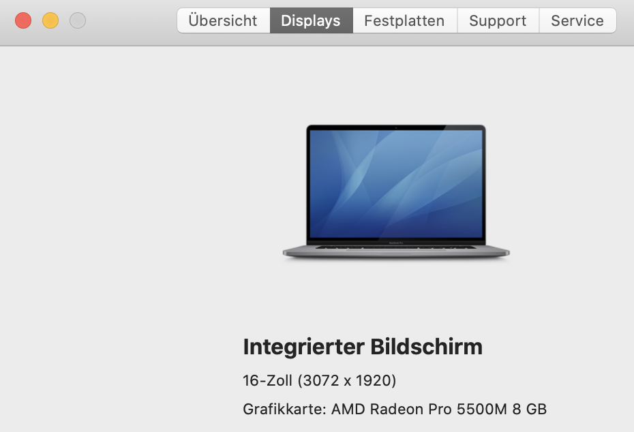
Task: Click the Grafikkarte label
Action: 285,409
